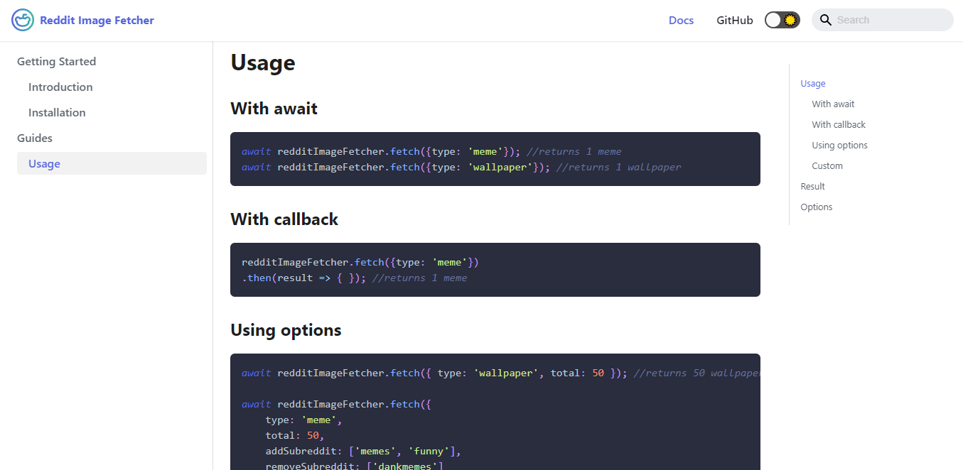Jump to With await in table of contents
This screenshot has width=963, height=470.
833,104
